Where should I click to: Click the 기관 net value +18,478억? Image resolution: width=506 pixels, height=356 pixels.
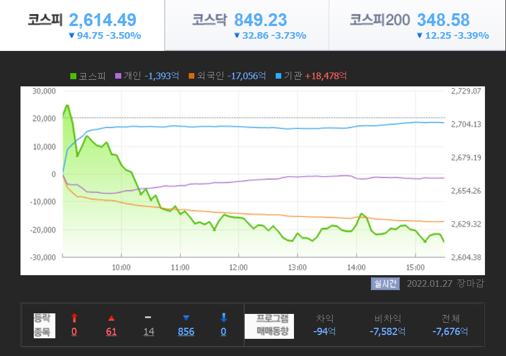pos(326,76)
